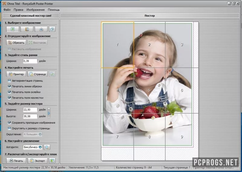The height and width of the screenshot is (172, 242).
Task: Click the blue arrow units switch beside size fields
Action: [x=49, y=113]
